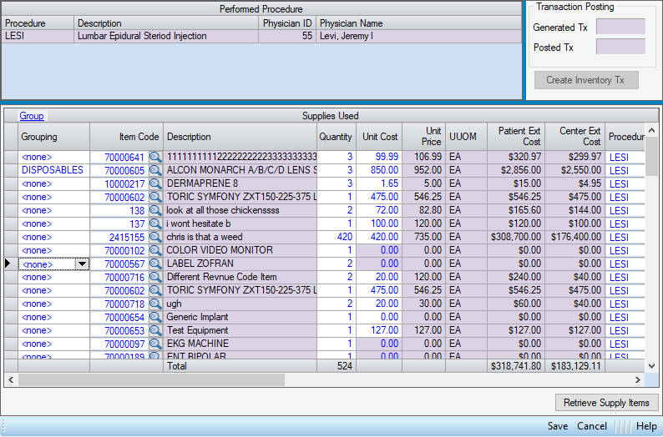Open Help from the bottom bar

[x=646, y=426]
